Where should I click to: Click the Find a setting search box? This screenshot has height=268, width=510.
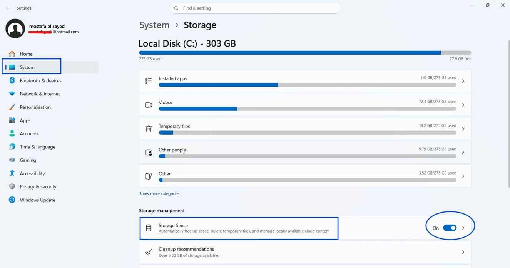(x=255, y=8)
